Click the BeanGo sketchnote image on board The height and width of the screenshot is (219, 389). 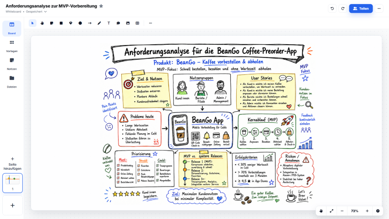pos(208,124)
